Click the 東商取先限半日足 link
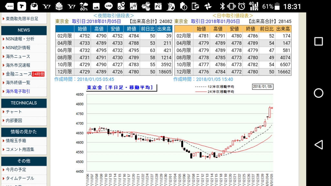The height and width of the screenshot is (186, 331). tap(22, 19)
